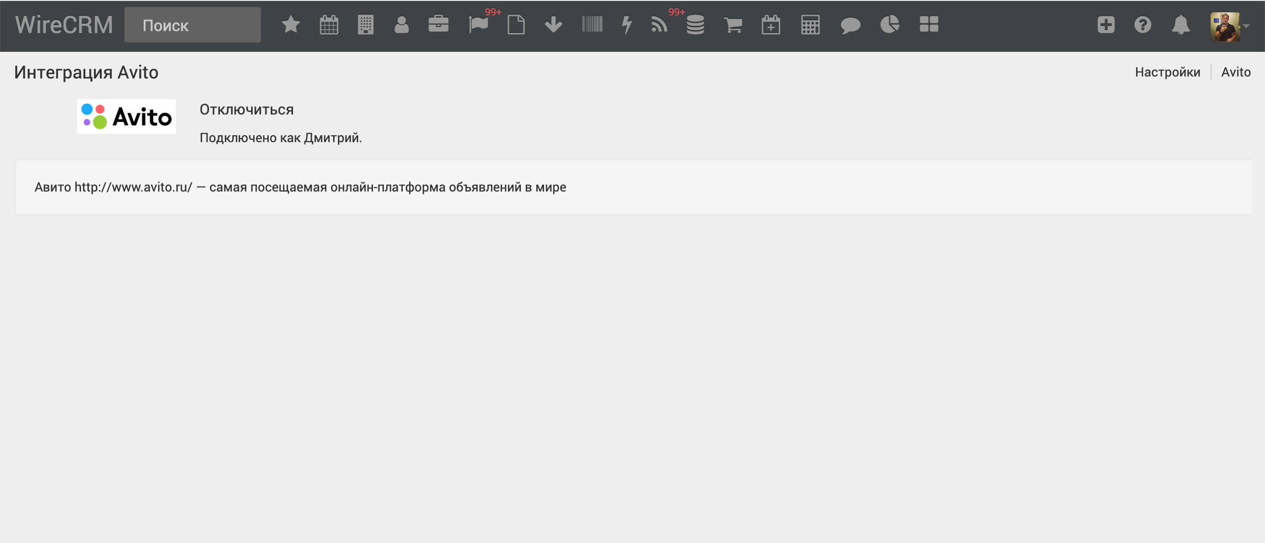Open the database stack icon

[x=695, y=25]
